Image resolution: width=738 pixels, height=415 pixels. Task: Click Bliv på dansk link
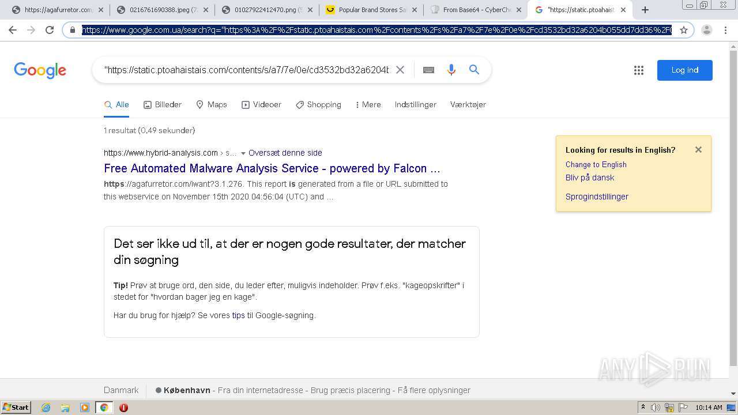point(590,178)
